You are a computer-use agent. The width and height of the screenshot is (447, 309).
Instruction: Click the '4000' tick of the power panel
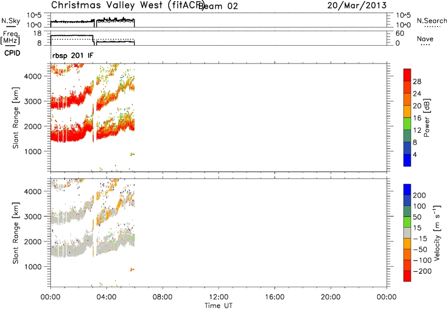pos(33,76)
